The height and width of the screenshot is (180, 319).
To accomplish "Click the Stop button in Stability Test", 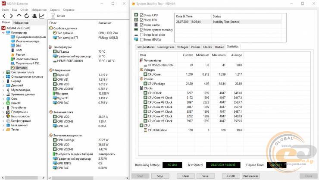I will tap(160, 176).
